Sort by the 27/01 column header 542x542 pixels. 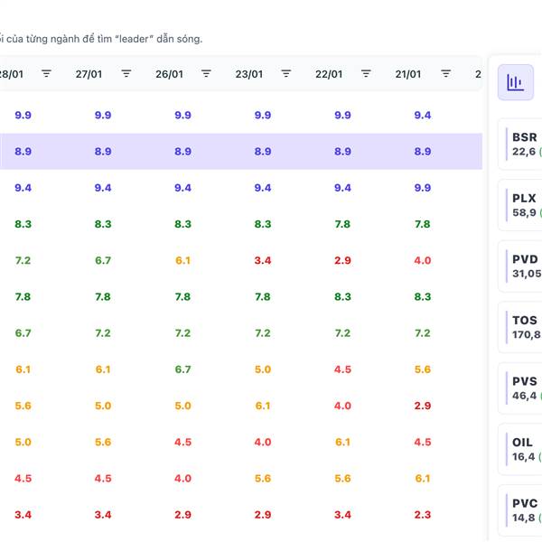(89, 74)
